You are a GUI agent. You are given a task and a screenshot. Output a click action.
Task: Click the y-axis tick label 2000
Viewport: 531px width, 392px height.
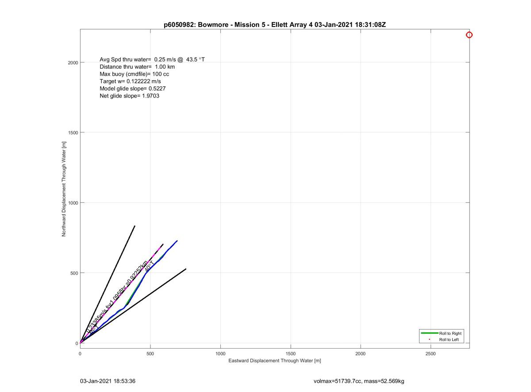coord(73,62)
